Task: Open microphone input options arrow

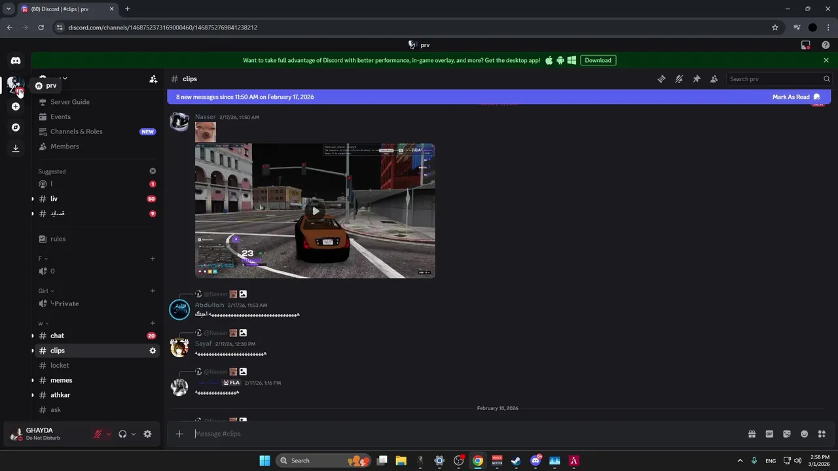Action: coord(109,434)
